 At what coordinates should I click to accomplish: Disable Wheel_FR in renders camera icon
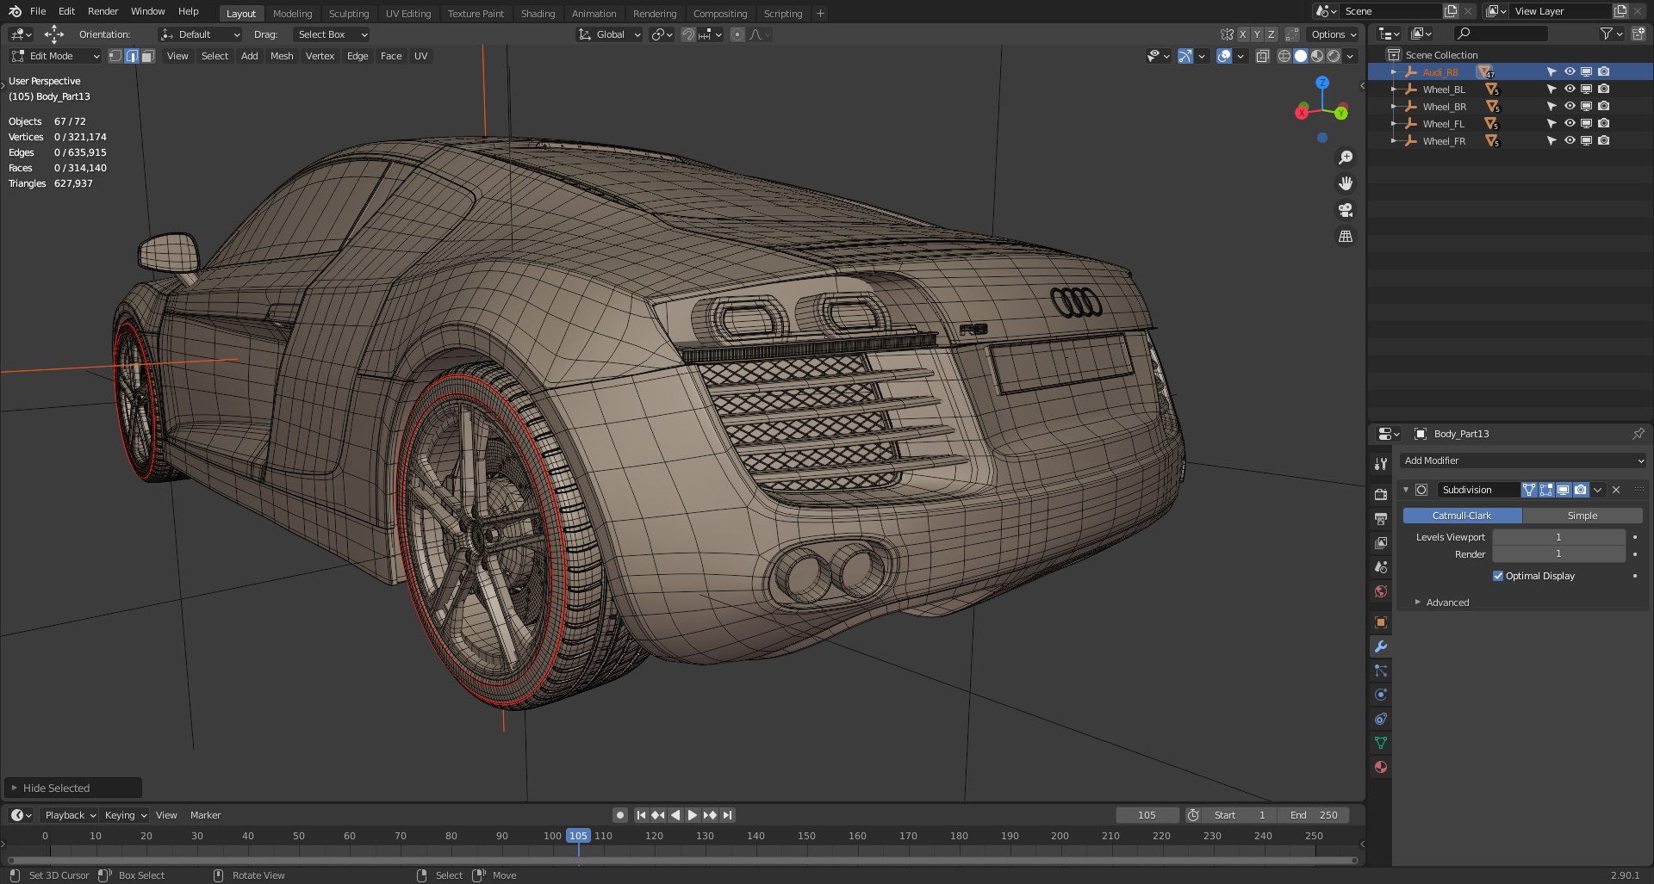click(x=1603, y=140)
